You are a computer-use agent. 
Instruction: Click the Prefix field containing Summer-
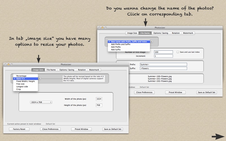pos(164,65)
